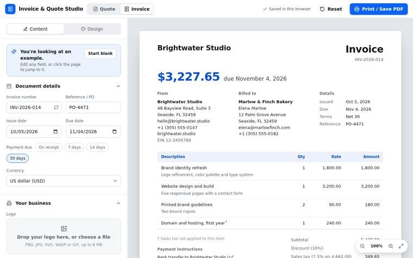
Task: Click the Printed brand guidelines line item
Action: [x=186, y=205]
